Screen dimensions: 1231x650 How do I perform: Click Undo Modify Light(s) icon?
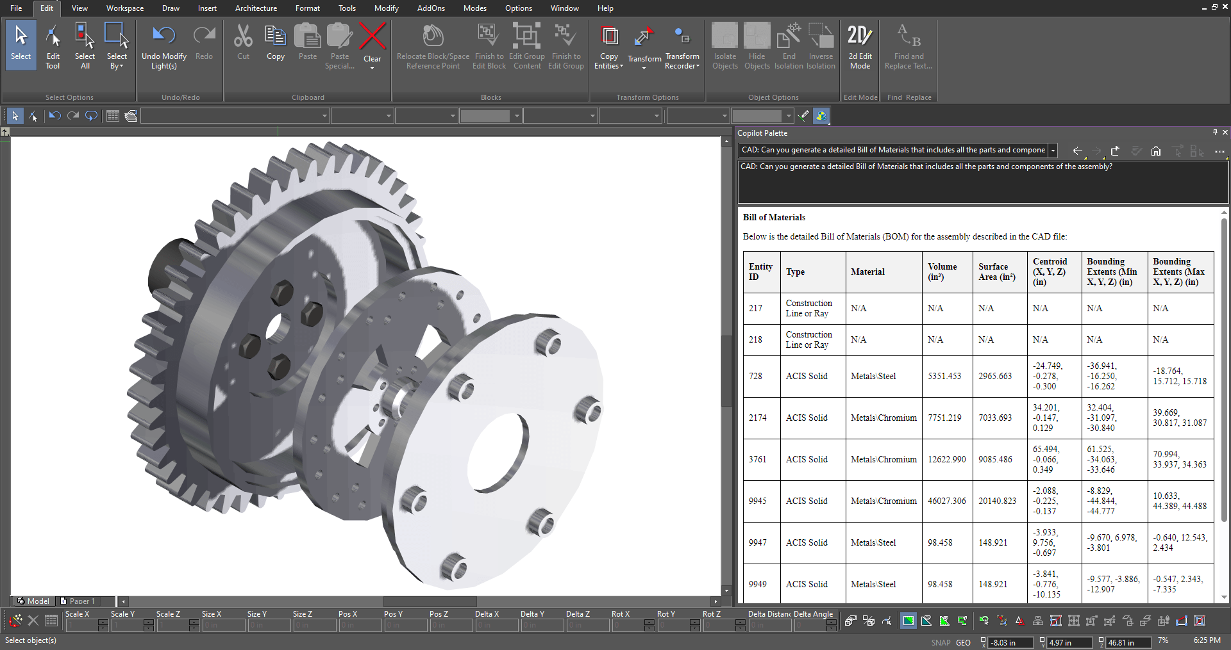(164, 45)
